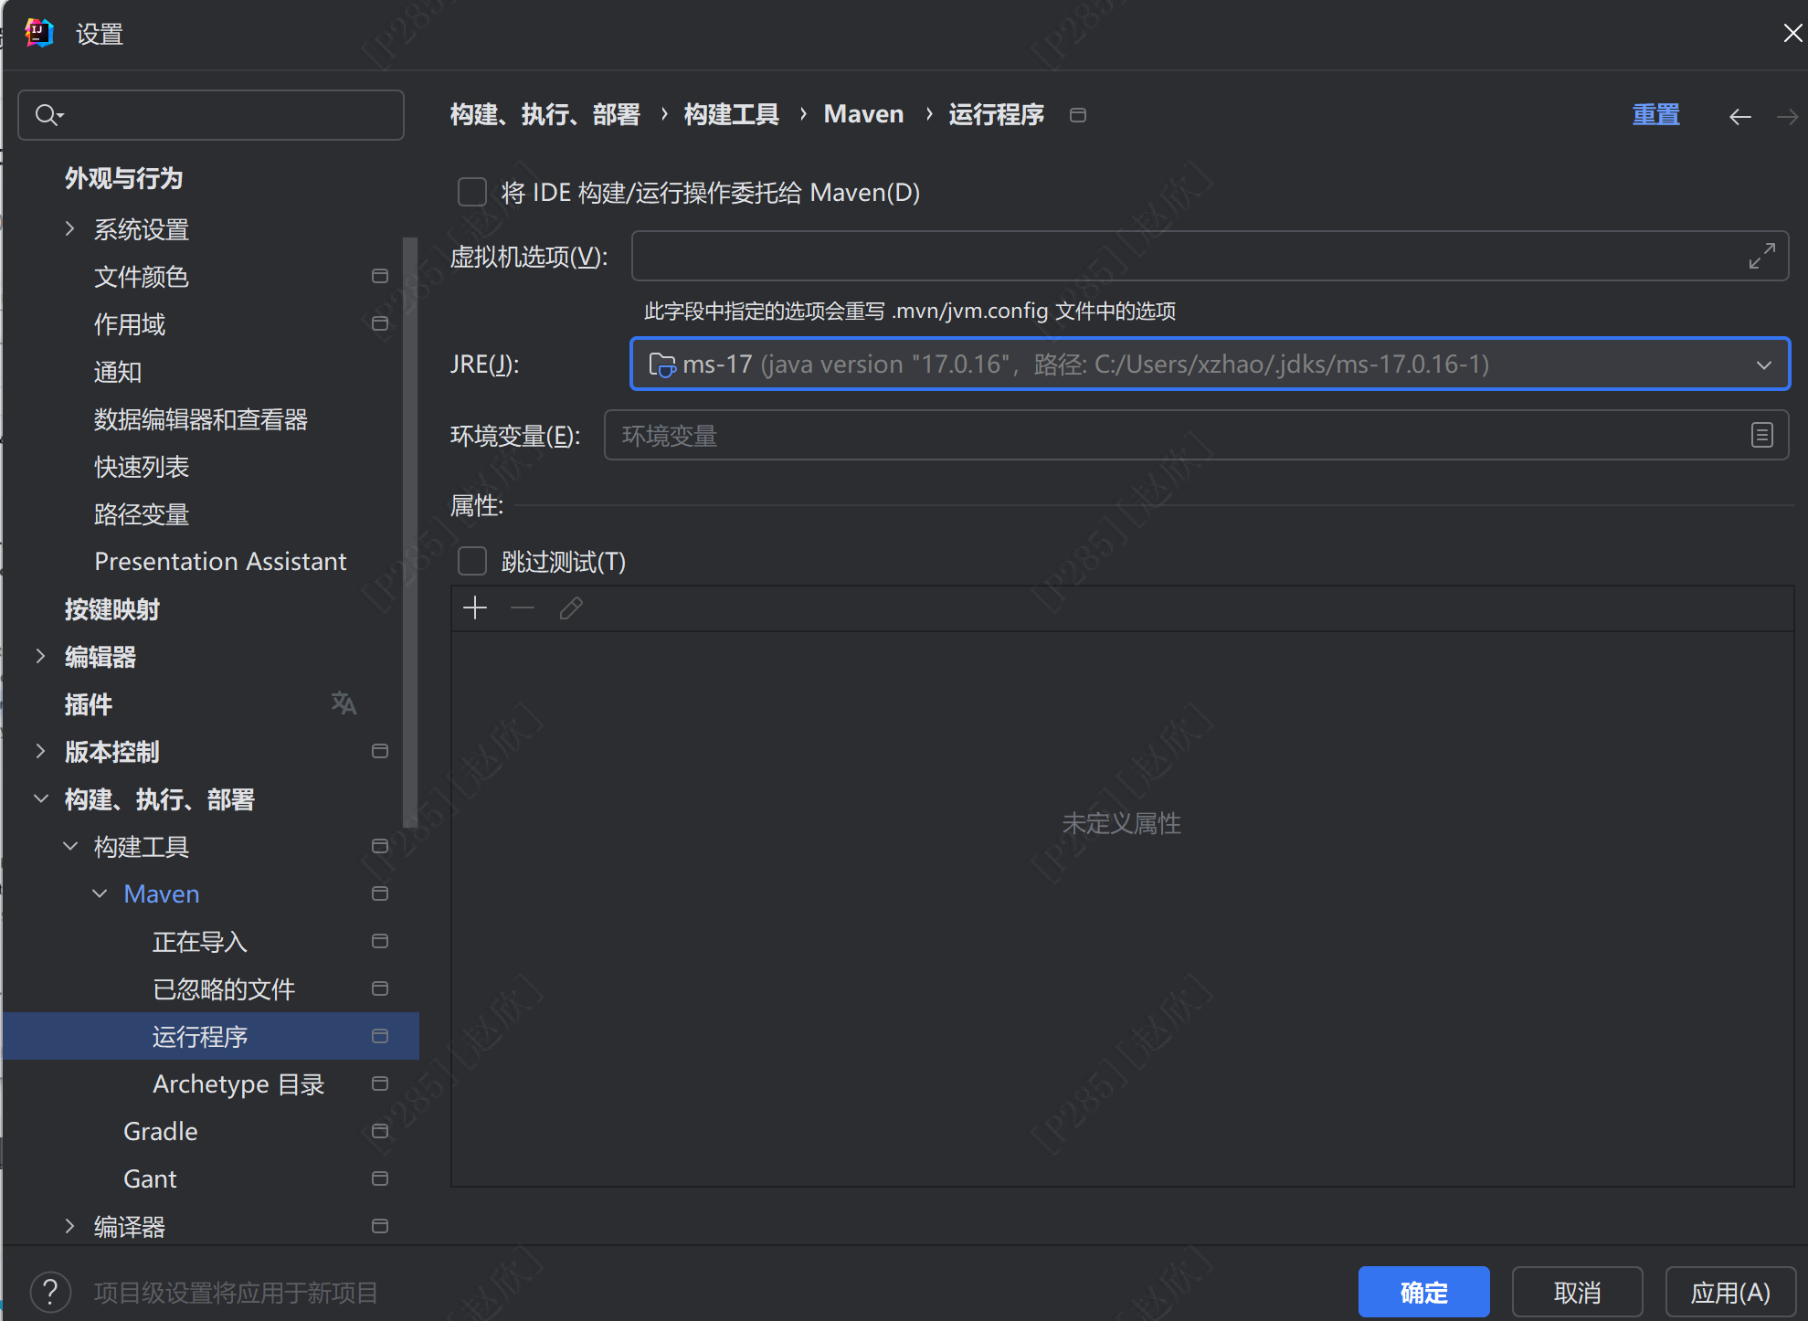The image size is (1808, 1321).
Task: Click the search magnifier icon
Action: tap(48, 115)
